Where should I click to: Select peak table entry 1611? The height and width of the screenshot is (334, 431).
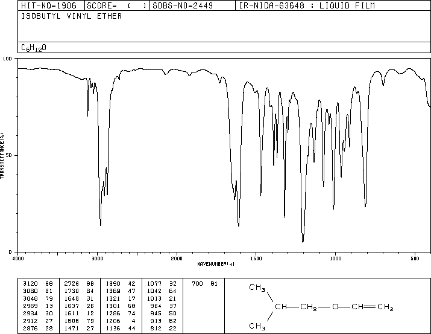coord(72,313)
